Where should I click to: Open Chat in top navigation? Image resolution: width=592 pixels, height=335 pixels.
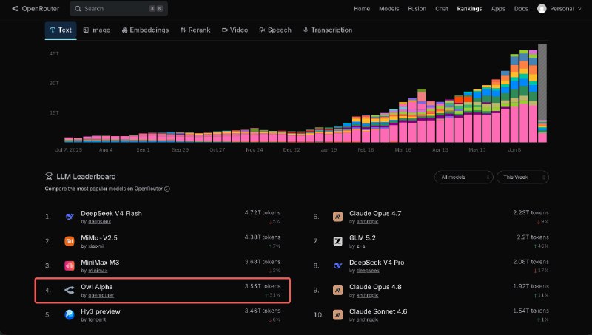click(x=441, y=9)
